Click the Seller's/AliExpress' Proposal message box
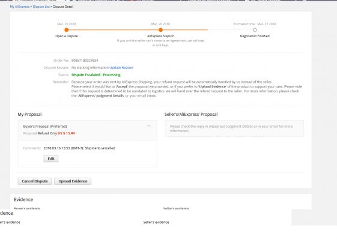Viewport: 337px width, 240px height. 234,128
